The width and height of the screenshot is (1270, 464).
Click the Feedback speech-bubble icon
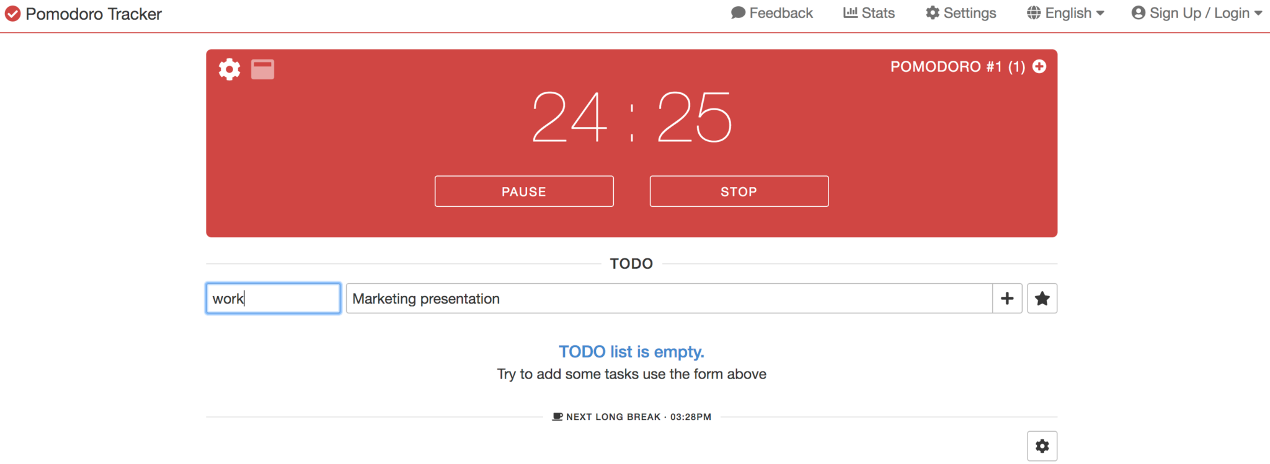click(x=738, y=12)
